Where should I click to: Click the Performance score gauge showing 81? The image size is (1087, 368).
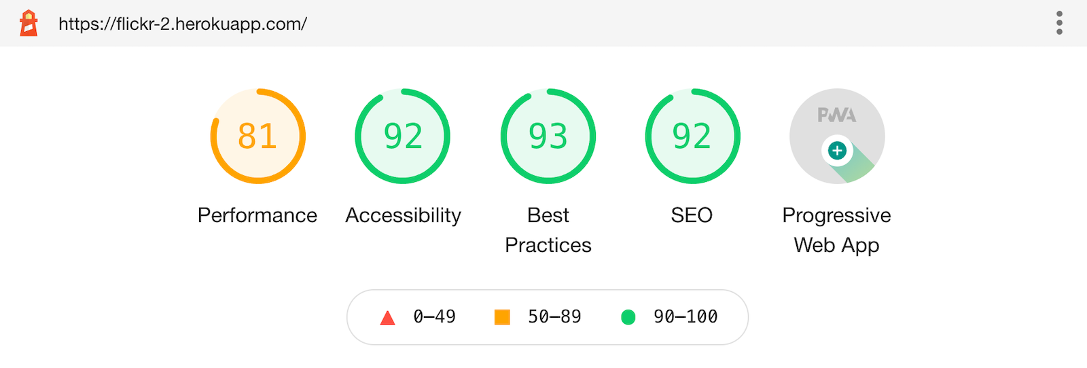[257, 136]
